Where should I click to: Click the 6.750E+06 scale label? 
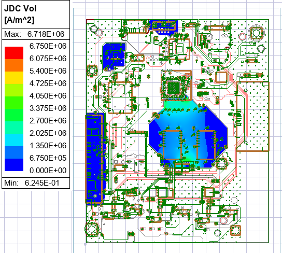[48, 46]
